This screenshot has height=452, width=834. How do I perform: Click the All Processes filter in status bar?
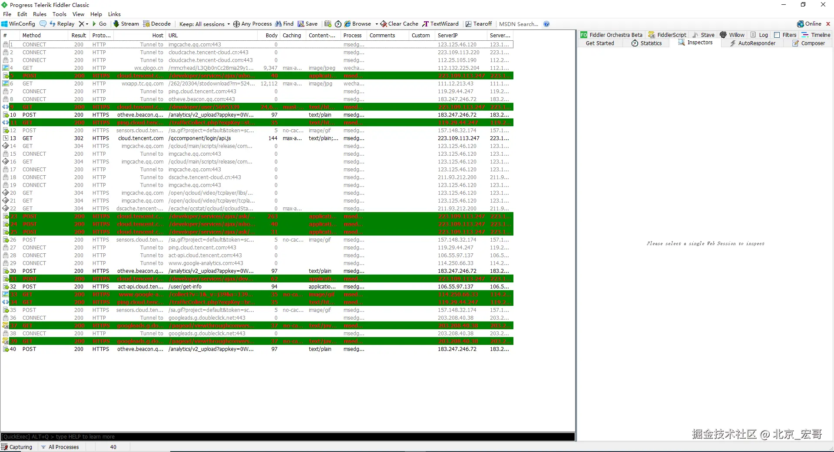[x=60, y=447]
